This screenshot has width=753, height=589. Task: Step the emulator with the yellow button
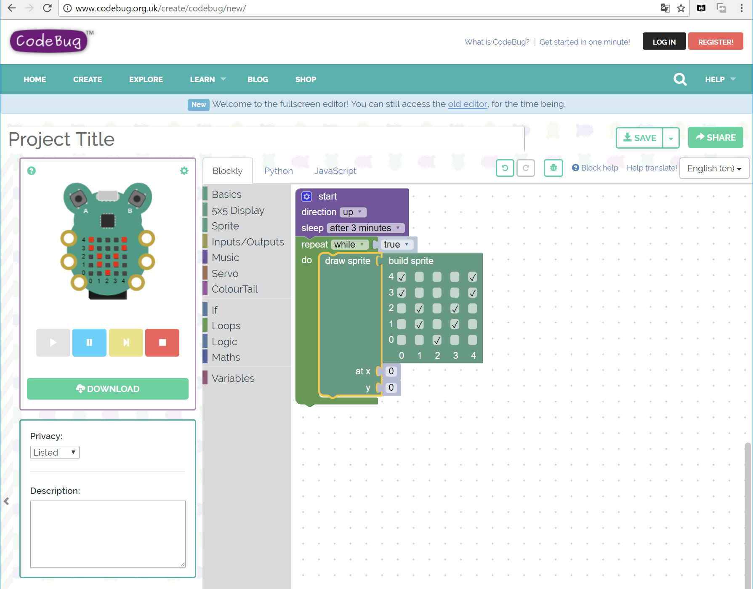pos(126,343)
